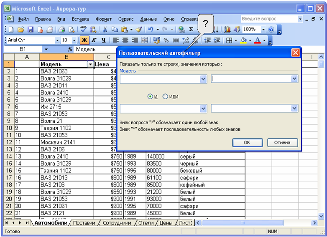Apply percent style icon

[x=166, y=40]
